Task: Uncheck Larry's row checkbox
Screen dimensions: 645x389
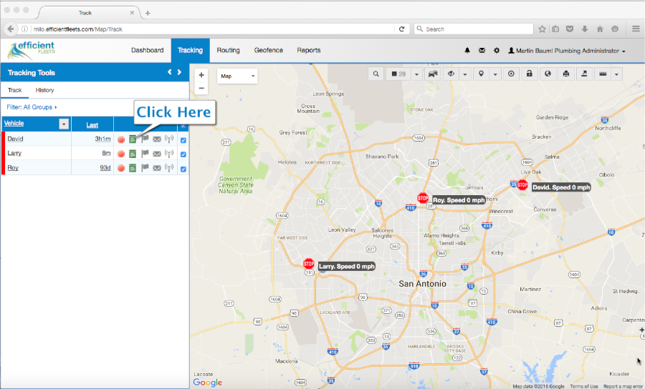Action: (x=183, y=154)
